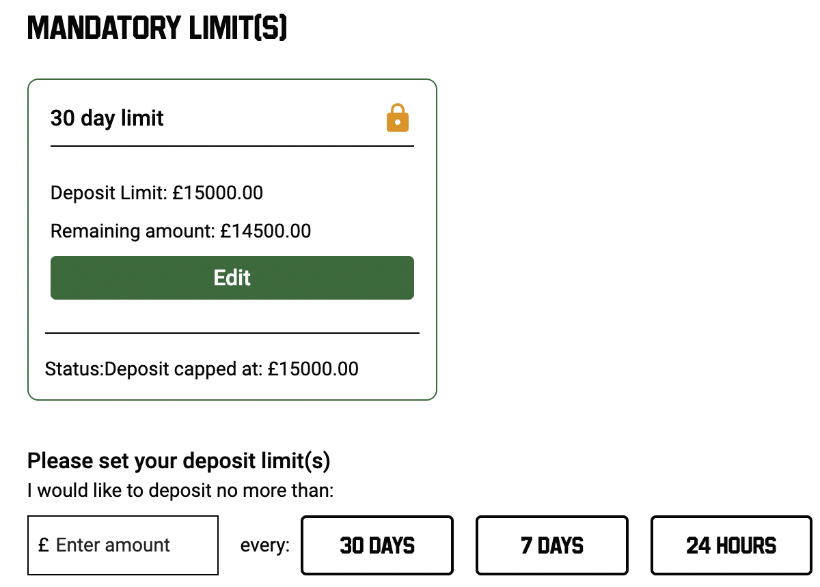This screenshot has width=820, height=587.
Task: Click the divider line below "30 day limit"
Action: (x=232, y=146)
